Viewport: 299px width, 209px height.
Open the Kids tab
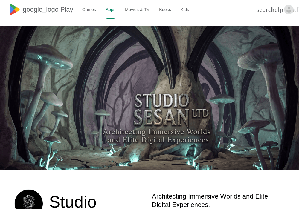point(185,10)
